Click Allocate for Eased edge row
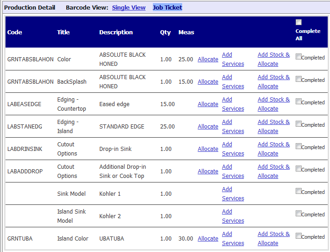330x252 pixels. coord(208,104)
